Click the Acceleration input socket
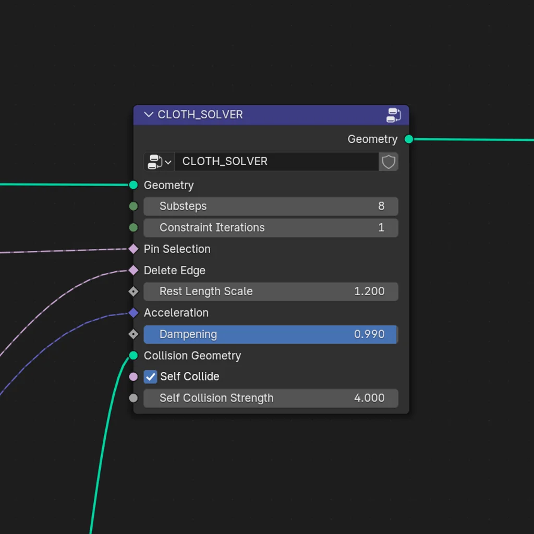Viewport: 534px width, 534px height. pyautogui.click(x=133, y=313)
